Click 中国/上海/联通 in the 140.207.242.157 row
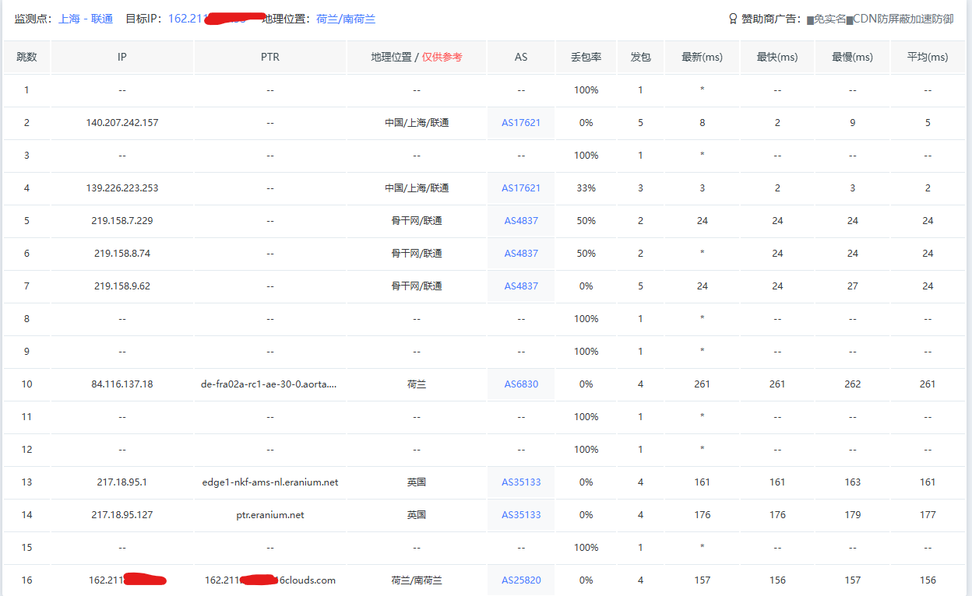This screenshot has height=596, width=972. pos(417,123)
